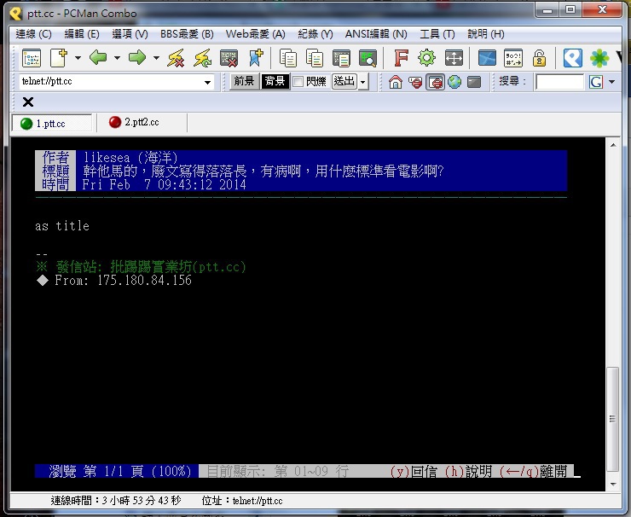Click (←/q)離開 exit in bottom bar

[x=533, y=471]
